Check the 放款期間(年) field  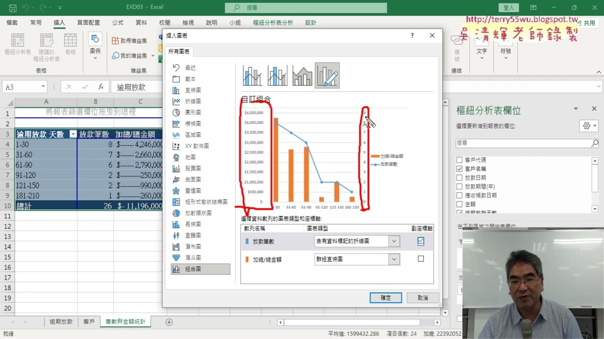[459, 186]
